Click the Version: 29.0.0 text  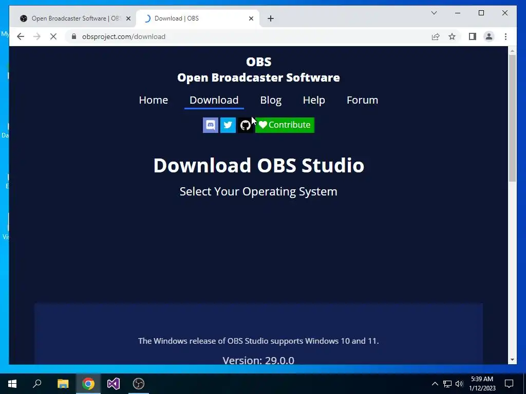click(258, 360)
